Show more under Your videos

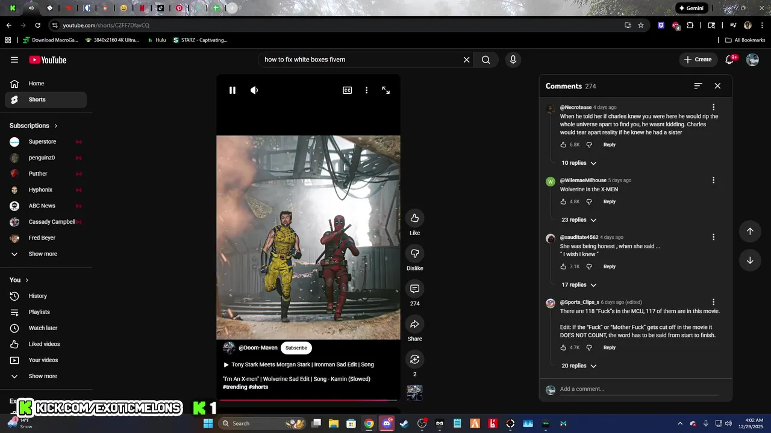click(x=46, y=376)
